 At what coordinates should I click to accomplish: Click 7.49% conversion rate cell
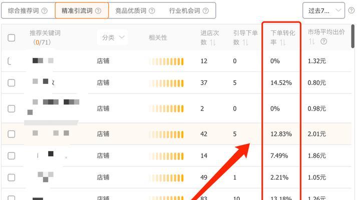click(279, 156)
